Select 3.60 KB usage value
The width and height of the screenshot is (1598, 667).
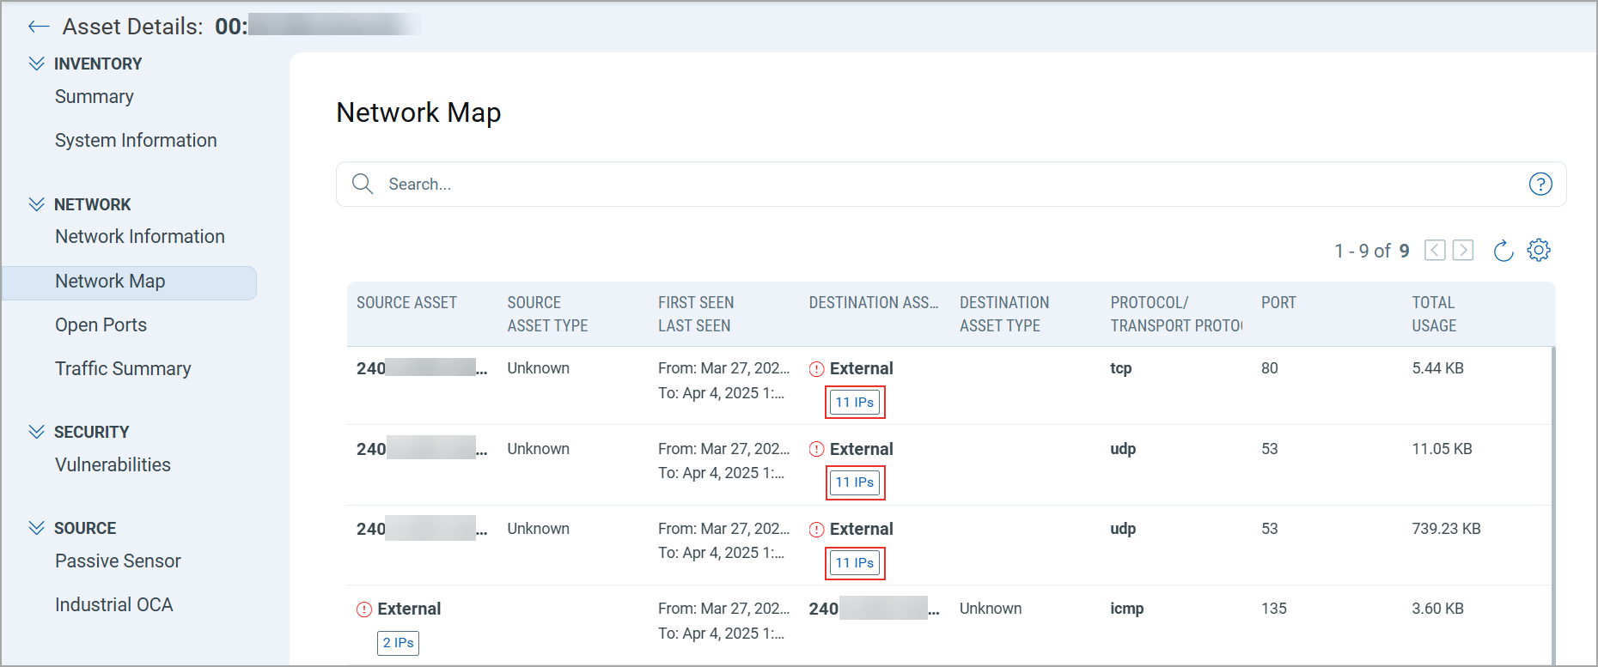1437,609
